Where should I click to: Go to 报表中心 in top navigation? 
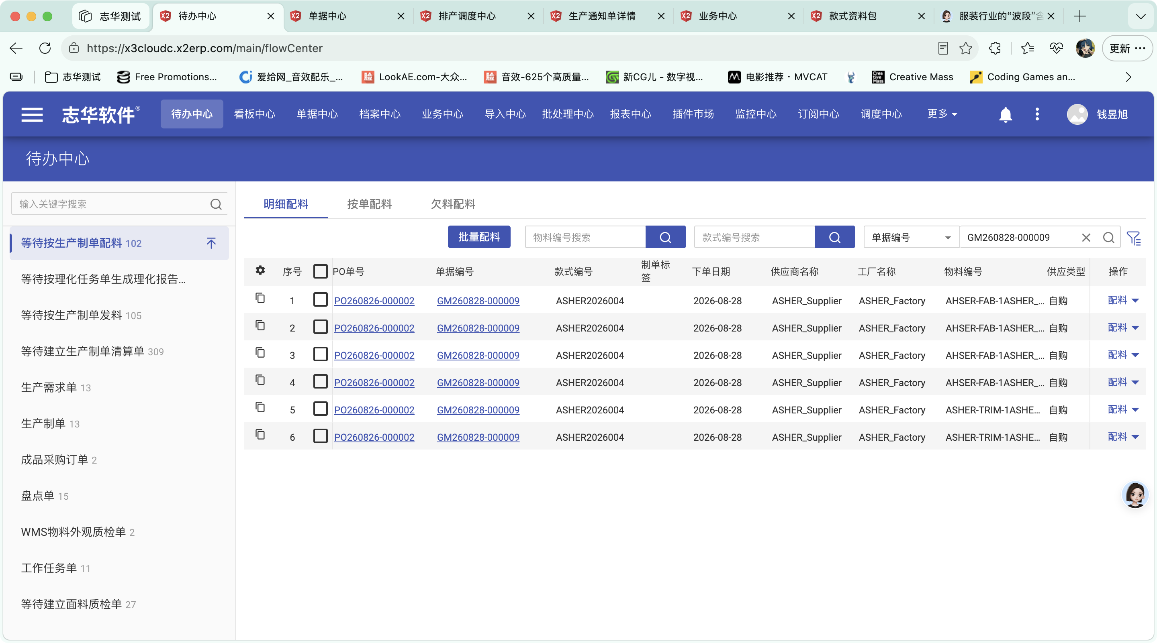(630, 114)
